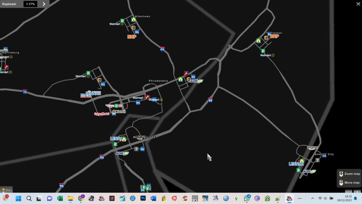Click the Interstate 476 highway shield
Screen dimensions: 362x204
click(x=162, y=49)
